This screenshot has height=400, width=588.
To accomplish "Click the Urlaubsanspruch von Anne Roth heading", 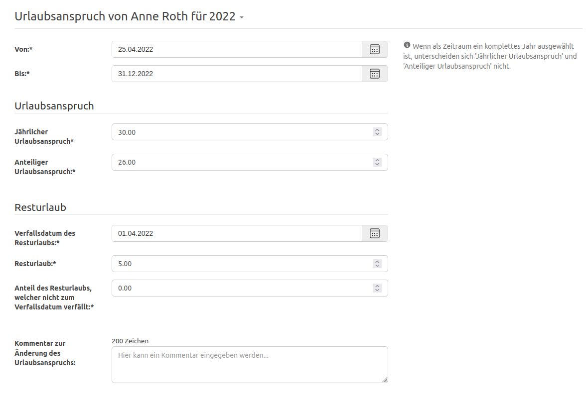I will pos(125,16).
